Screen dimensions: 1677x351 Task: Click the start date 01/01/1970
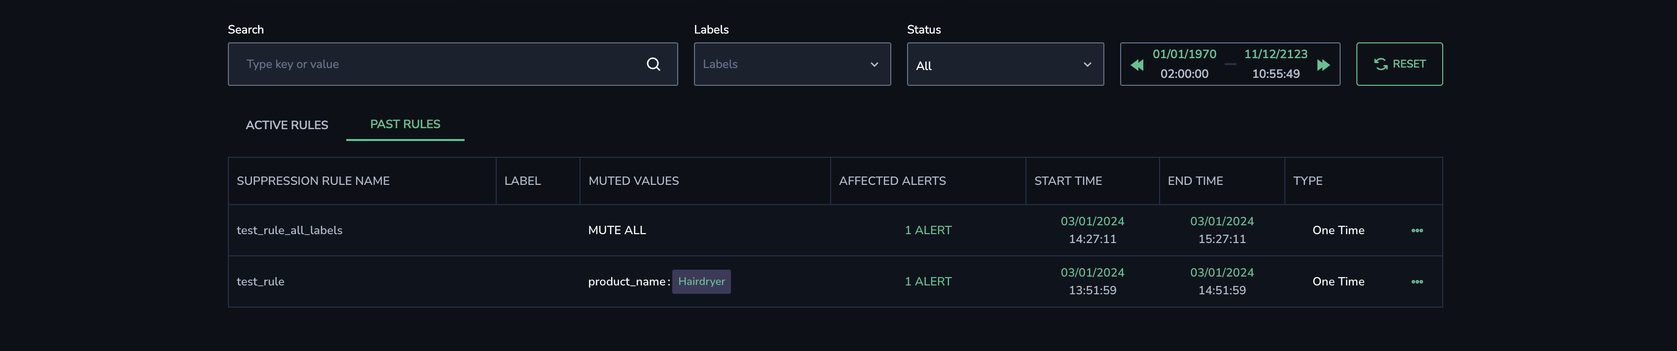click(1184, 54)
